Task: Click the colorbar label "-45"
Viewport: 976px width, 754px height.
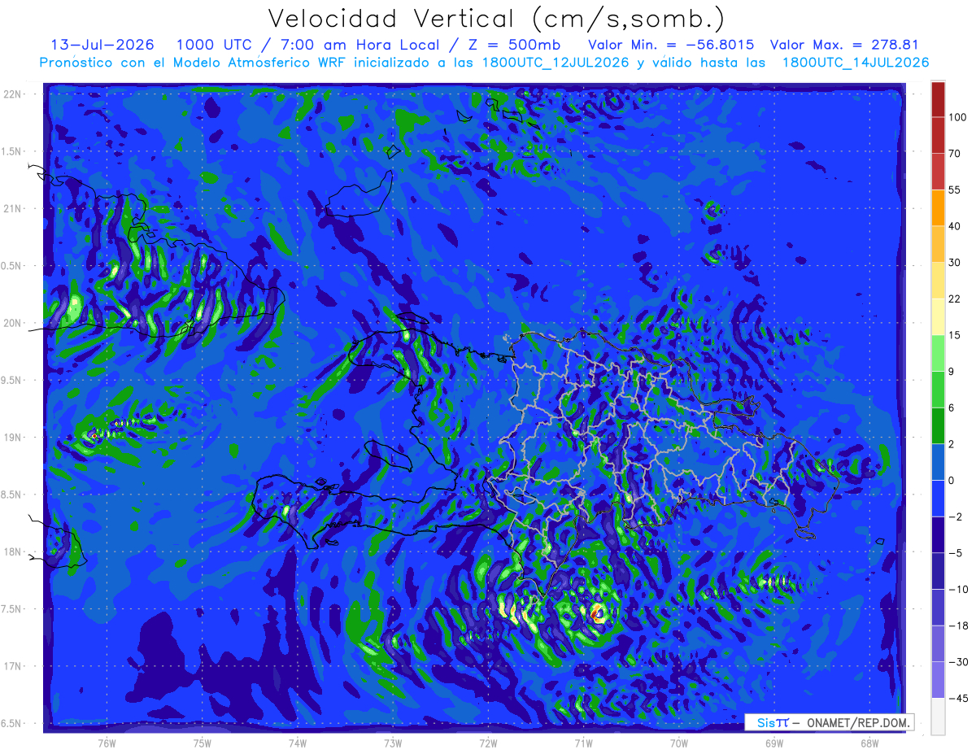Action: click(957, 698)
